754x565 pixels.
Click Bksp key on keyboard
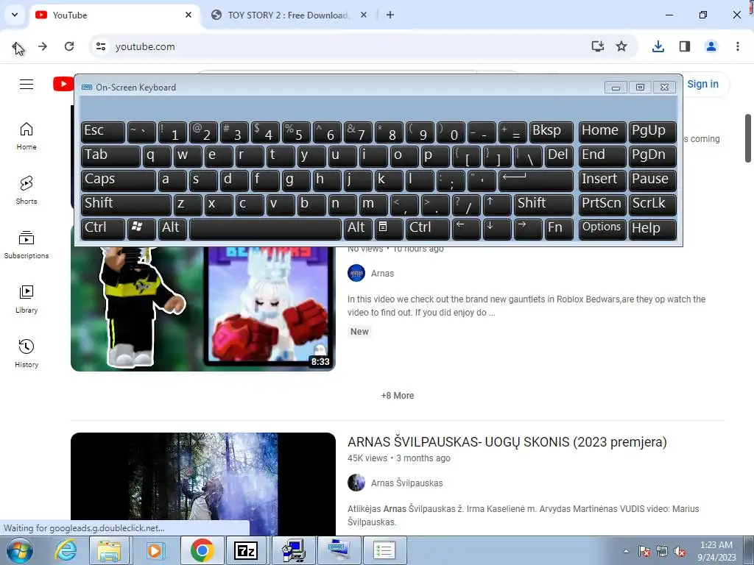click(552, 131)
